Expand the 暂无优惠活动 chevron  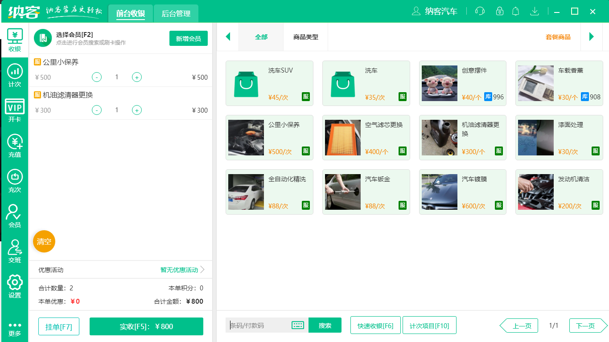(x=202, y=269)
